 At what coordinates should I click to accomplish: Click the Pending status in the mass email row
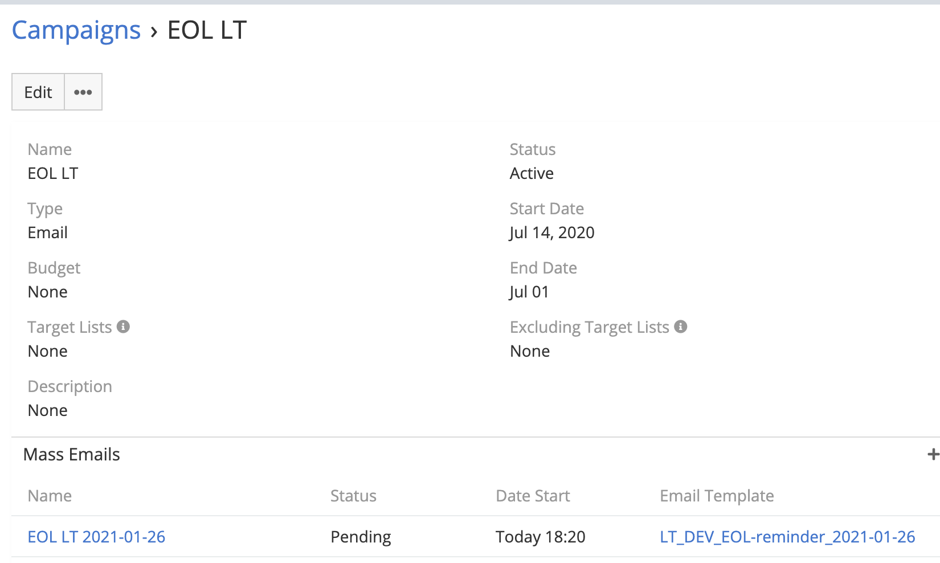(361, 537)
